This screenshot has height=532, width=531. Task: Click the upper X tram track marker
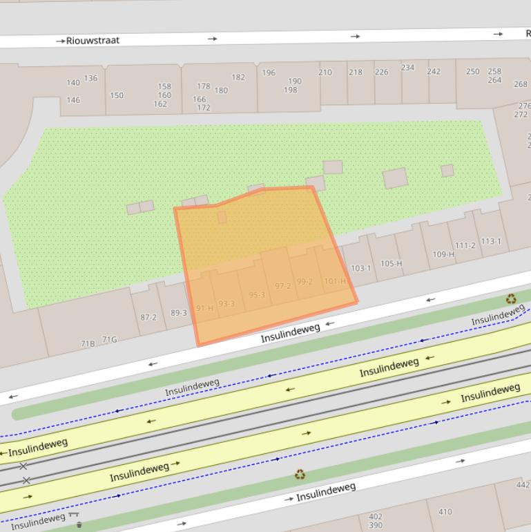(23, 466)
